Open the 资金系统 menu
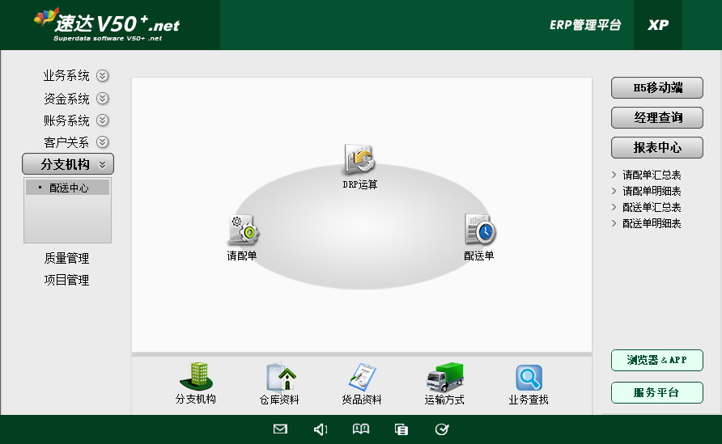722x444 pixels. (x=66, y=99)
